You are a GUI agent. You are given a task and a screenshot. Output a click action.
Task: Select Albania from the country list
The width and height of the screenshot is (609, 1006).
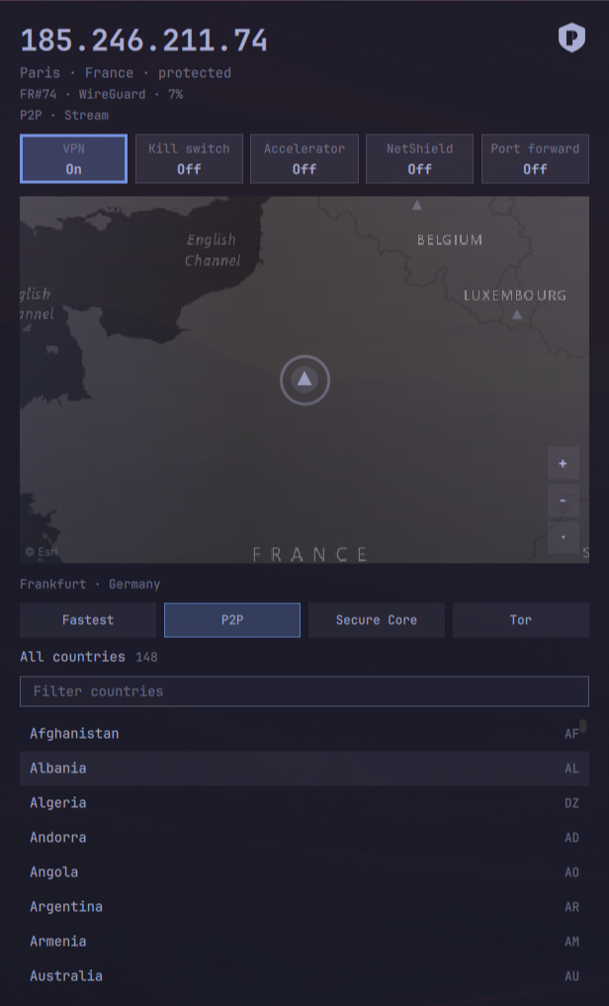(304, 768)
